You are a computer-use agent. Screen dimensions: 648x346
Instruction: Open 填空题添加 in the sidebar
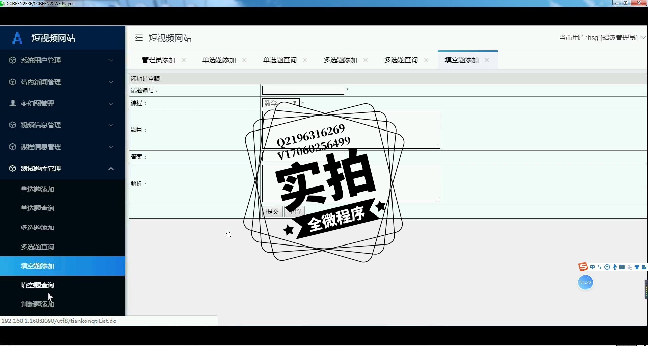(x=62, y=266)
